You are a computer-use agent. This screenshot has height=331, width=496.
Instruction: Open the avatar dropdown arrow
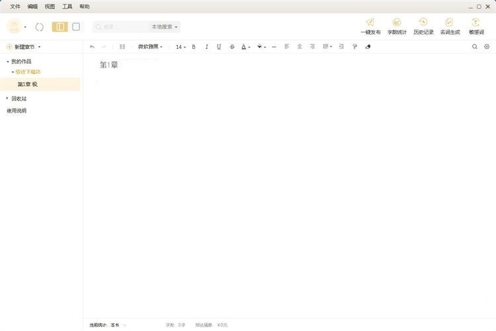point(25,27)
